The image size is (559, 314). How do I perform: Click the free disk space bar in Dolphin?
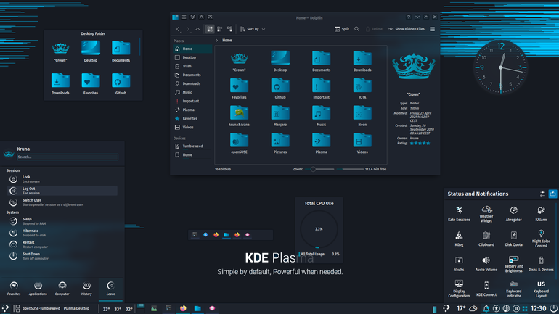pos(350,169)
